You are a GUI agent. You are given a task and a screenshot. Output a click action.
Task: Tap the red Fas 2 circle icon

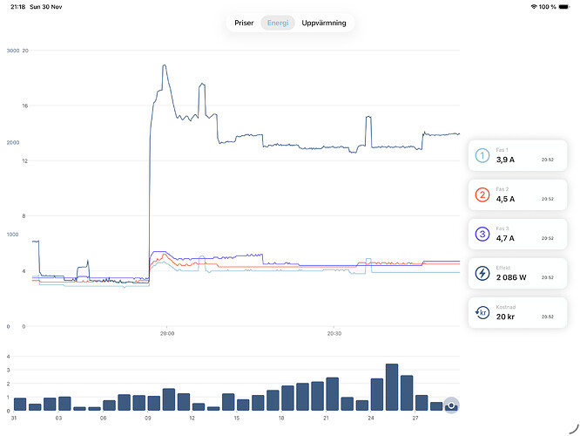click(x=482, y=195)
